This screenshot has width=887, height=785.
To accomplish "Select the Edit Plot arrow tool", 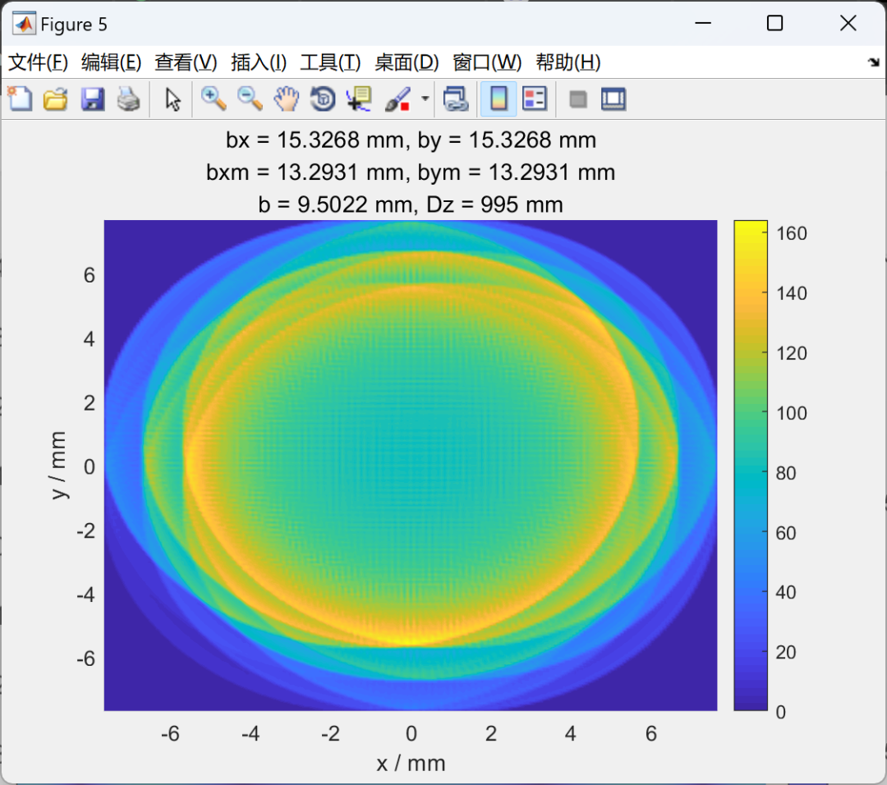I will (x=172, y=99).
